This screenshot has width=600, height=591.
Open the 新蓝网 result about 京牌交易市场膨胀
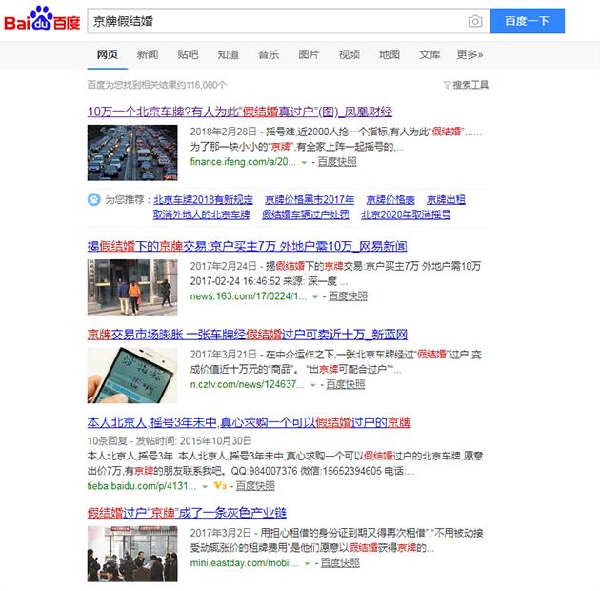click(248, 335)
